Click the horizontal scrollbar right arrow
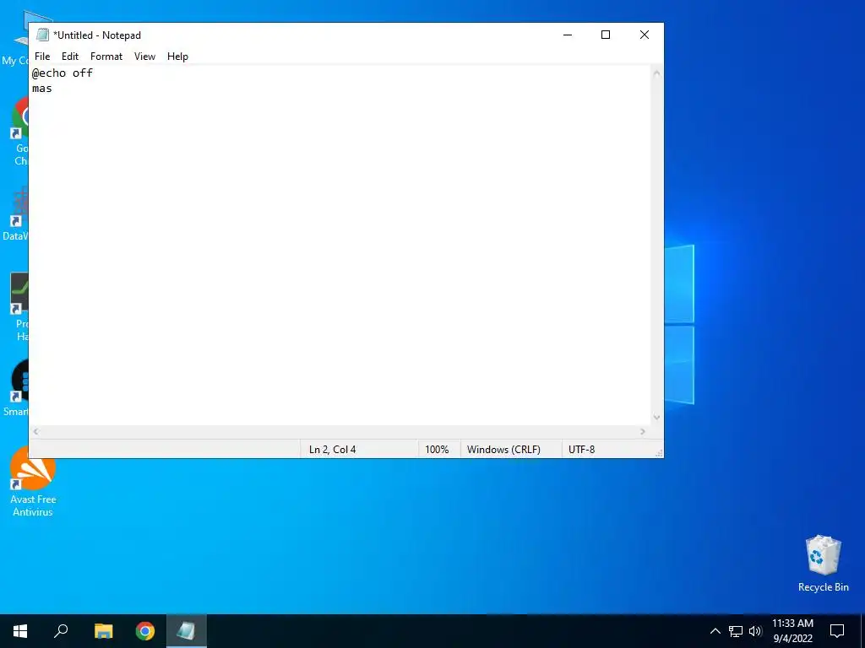Image resolution: width=865 pixels, height=648 pixels. 643,431
